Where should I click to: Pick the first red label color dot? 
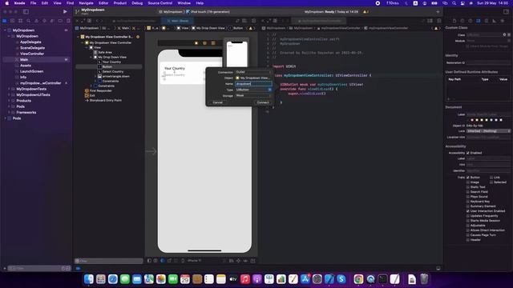(472, 120)
